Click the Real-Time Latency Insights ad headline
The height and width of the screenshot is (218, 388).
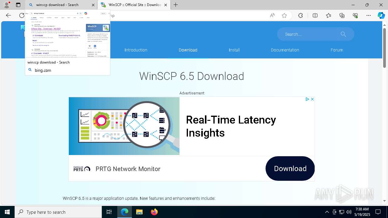point(231,126)
